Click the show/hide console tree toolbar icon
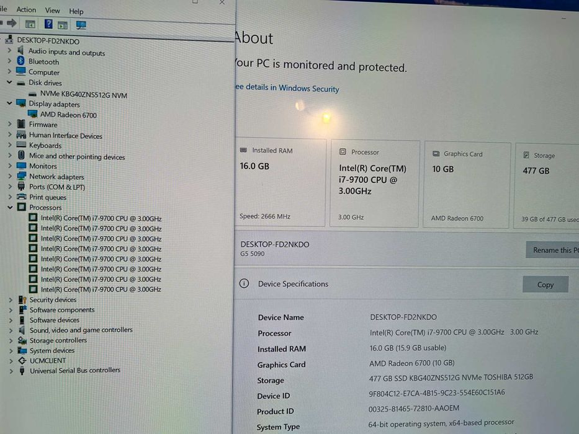 pyautogui.click(x=30, y=24)
